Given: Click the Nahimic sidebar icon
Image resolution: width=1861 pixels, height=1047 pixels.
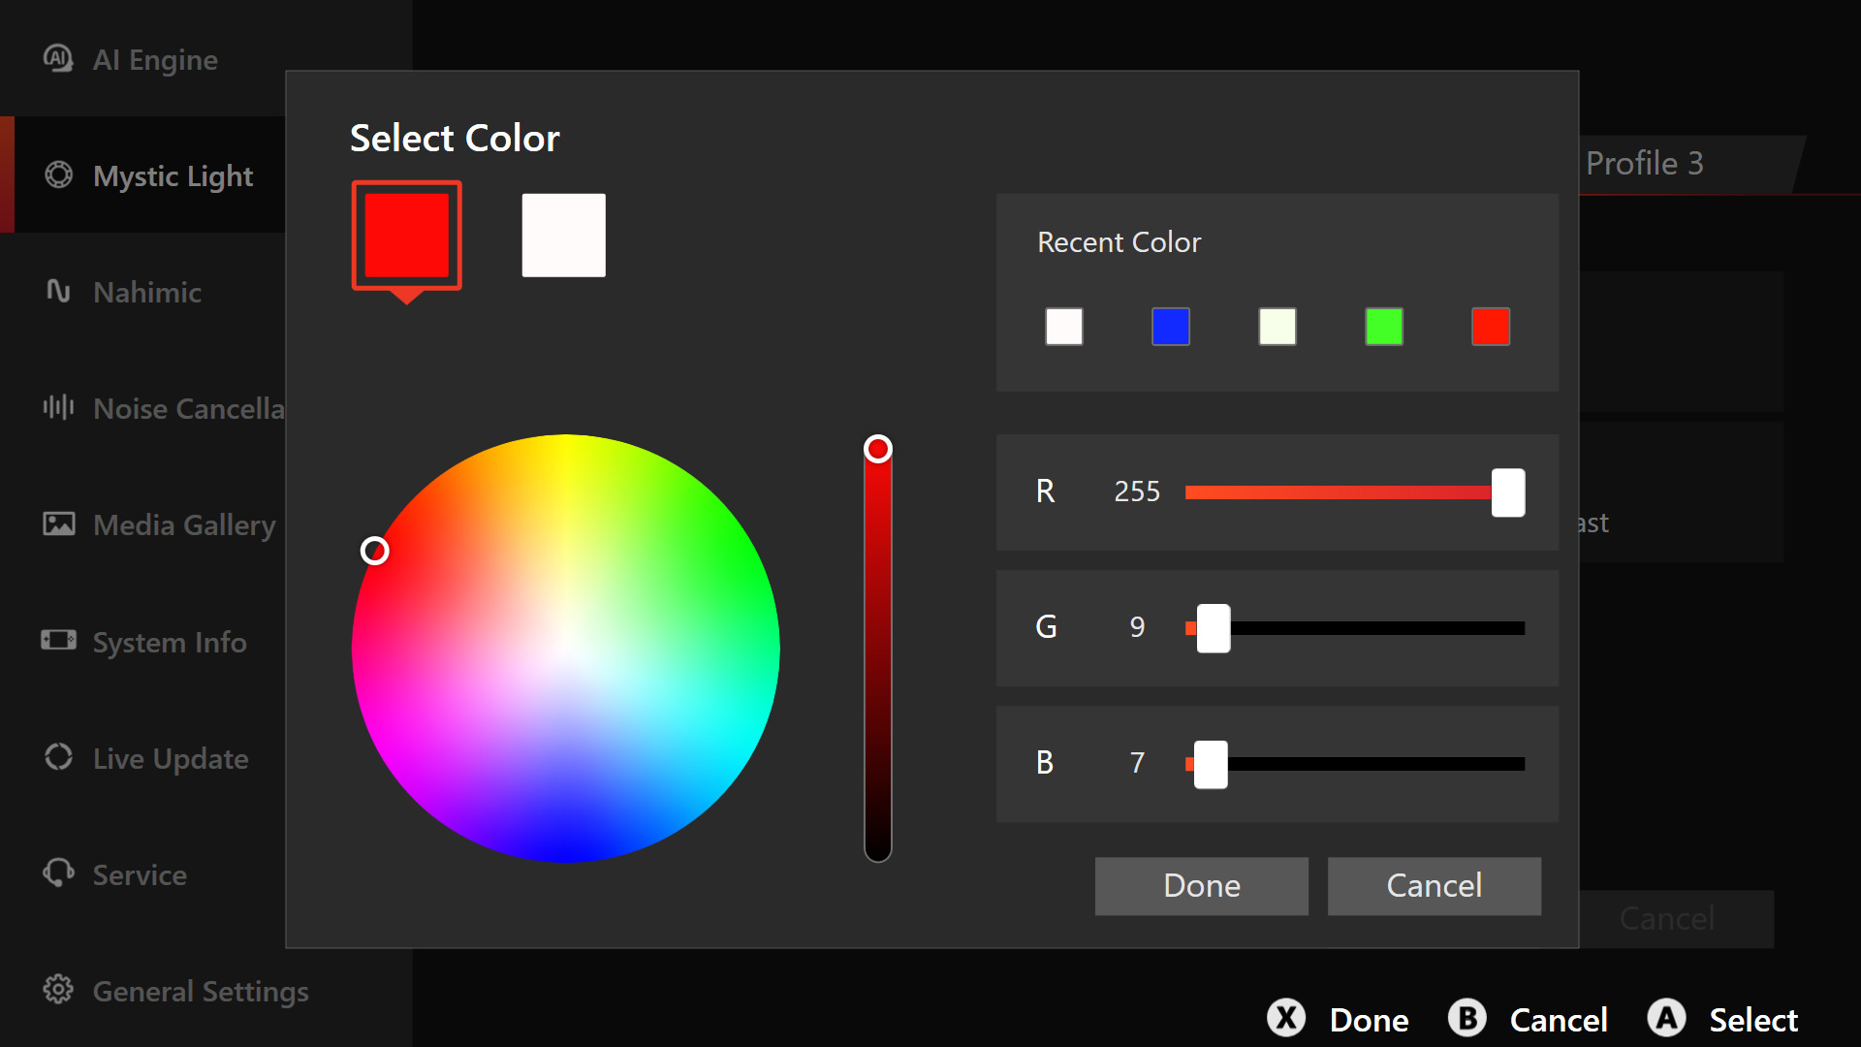Looking at the screenshot, I should pyautogui.click(x=58, y=291).
